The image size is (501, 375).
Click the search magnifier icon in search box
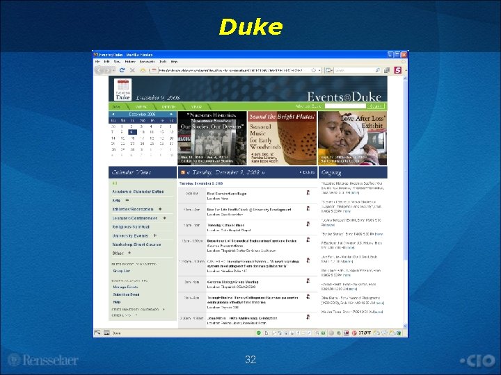[x=377, y=70]
